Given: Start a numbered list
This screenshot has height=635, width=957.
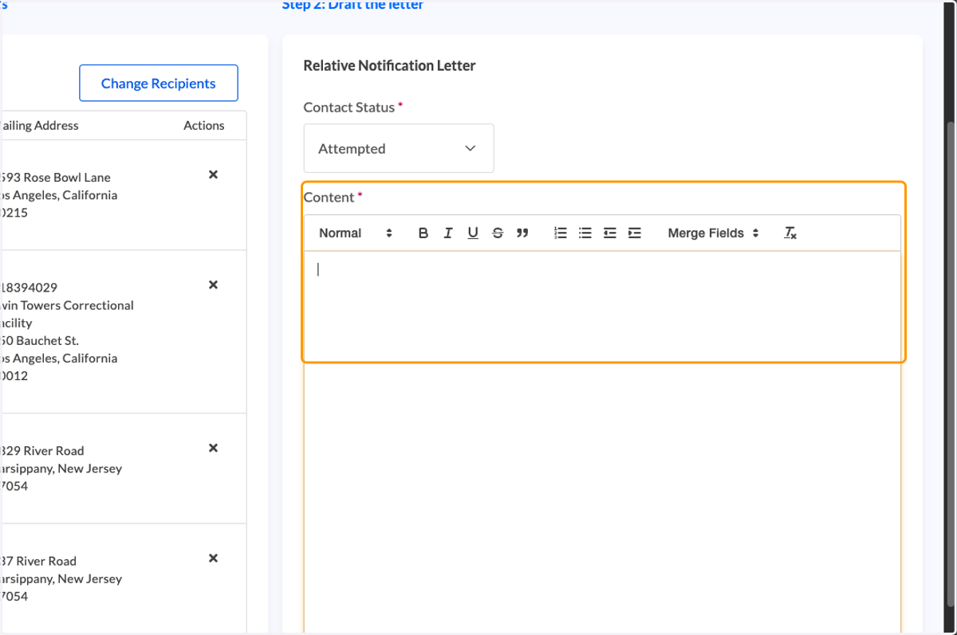Looking at the screenshot, I should pos(561,233).
